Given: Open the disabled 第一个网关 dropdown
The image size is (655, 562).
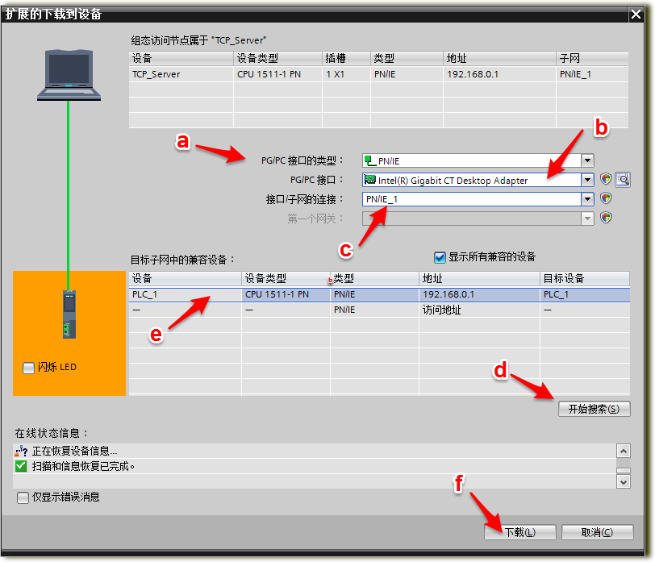Looking at the screenshot, I should pos(587,219).
